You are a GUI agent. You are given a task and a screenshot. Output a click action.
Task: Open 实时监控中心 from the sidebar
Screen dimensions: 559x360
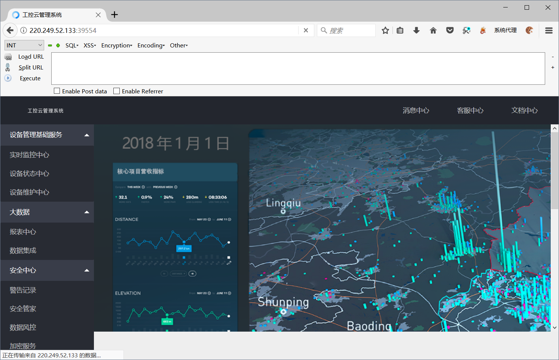click(x=30, y=155)
